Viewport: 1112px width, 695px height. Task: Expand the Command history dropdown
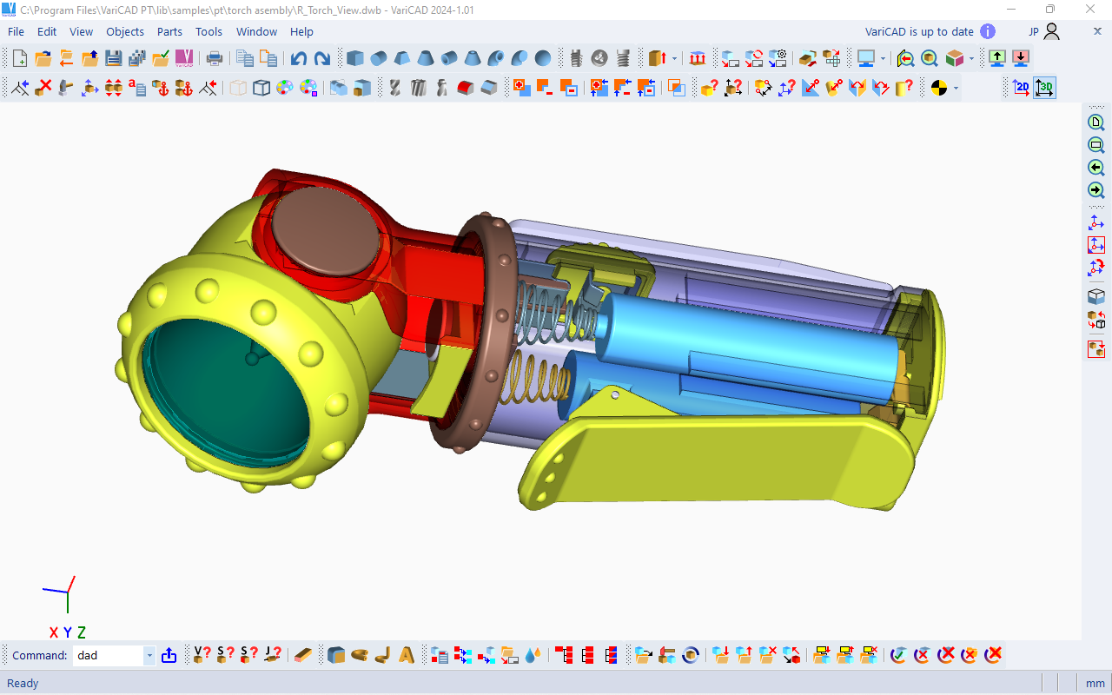[149, 656]
